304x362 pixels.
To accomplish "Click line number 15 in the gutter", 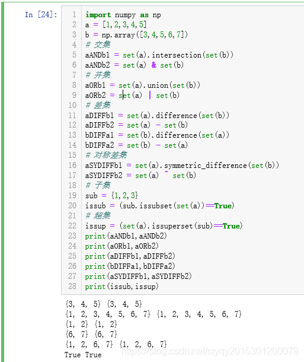I will coord(72,155).
